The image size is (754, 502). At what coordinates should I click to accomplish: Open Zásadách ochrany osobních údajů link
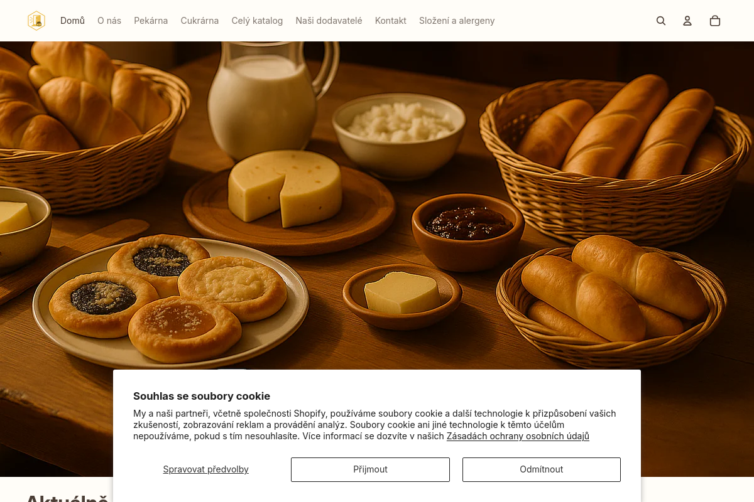coord(518,436)
